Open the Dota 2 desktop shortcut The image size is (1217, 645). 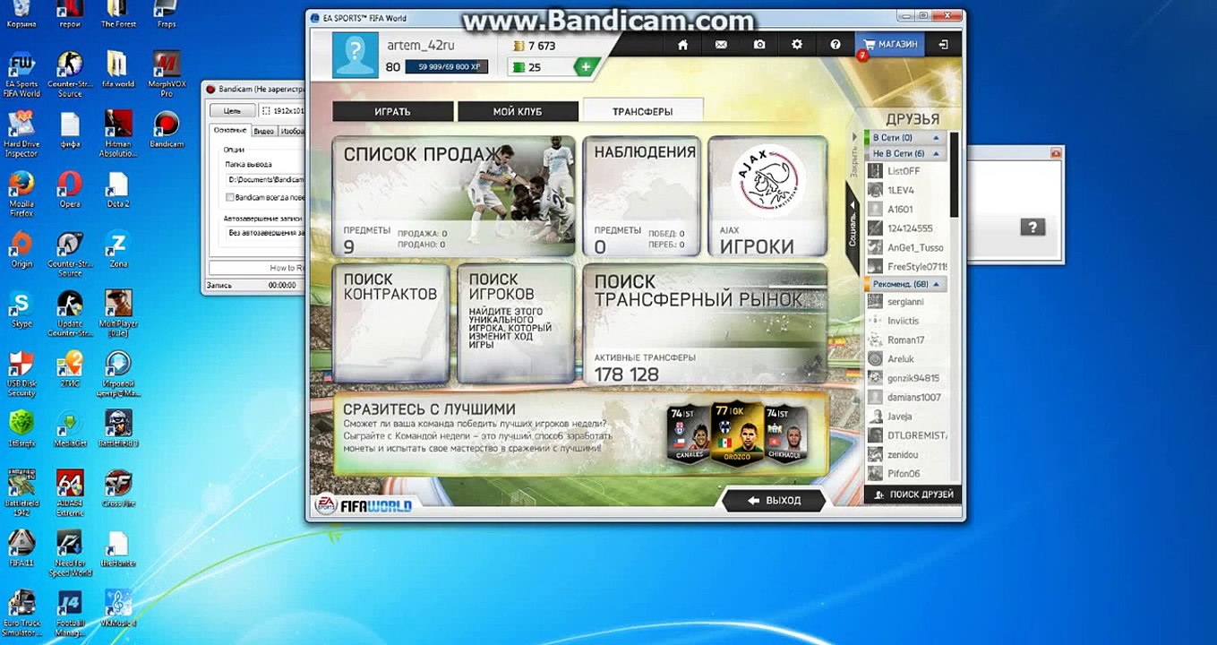coord(117,189)
